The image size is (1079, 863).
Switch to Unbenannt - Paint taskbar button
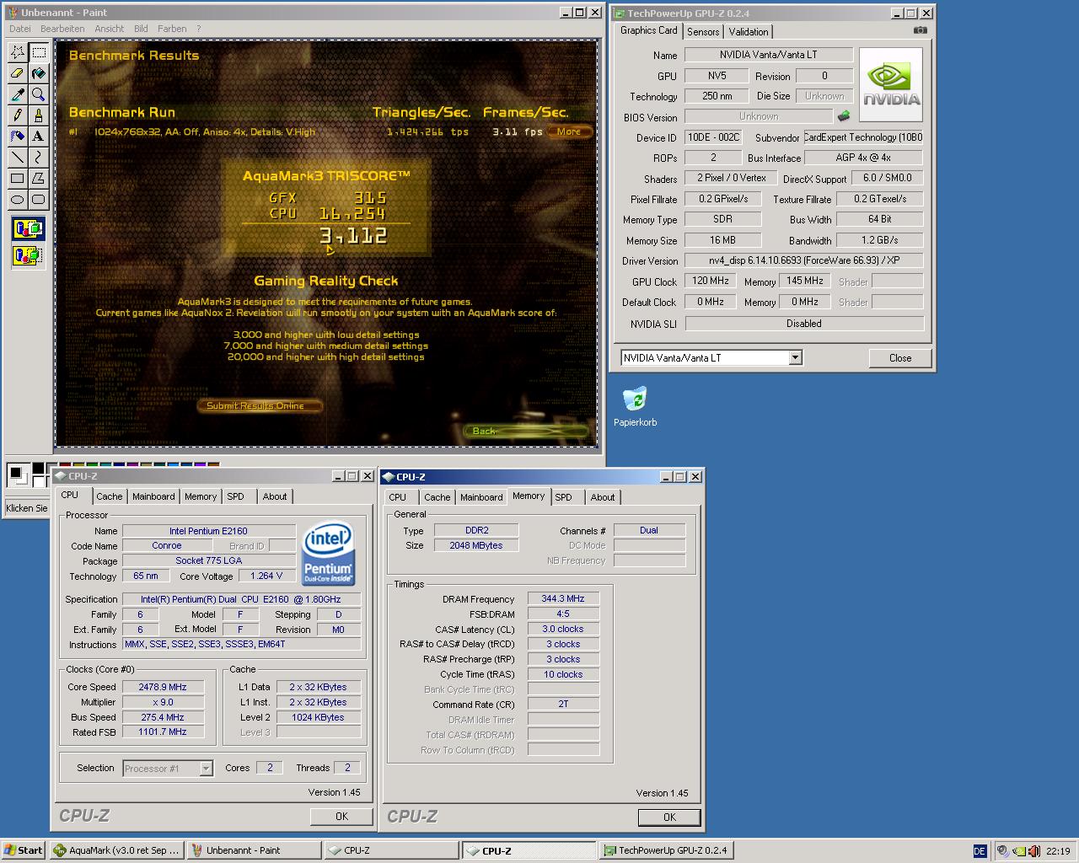click(x=255, y=850)
